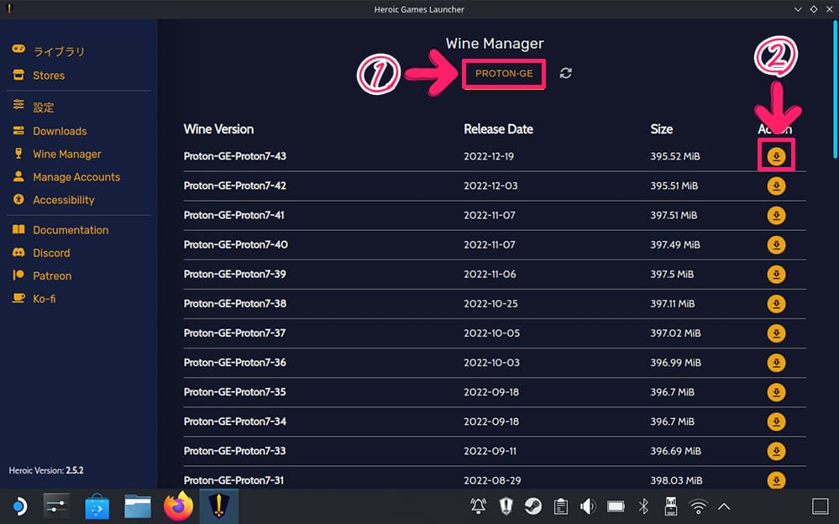This screenshot has width=839, height=524.
Task: Download Proton-GE-Proton7-31
Action: click(776, 479)
